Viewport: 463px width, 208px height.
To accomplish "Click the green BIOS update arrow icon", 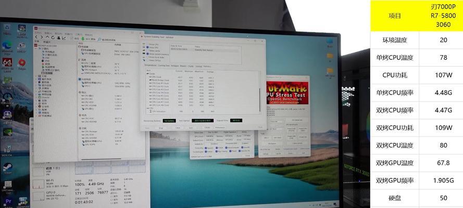I will coord(83,38).
